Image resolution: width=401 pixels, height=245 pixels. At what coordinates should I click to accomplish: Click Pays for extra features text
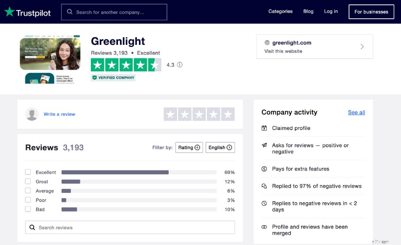click(x=301, y=169)
